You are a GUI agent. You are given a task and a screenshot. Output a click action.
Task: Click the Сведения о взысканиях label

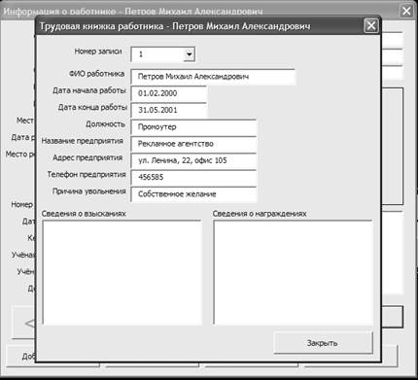(x=84, y=214)
